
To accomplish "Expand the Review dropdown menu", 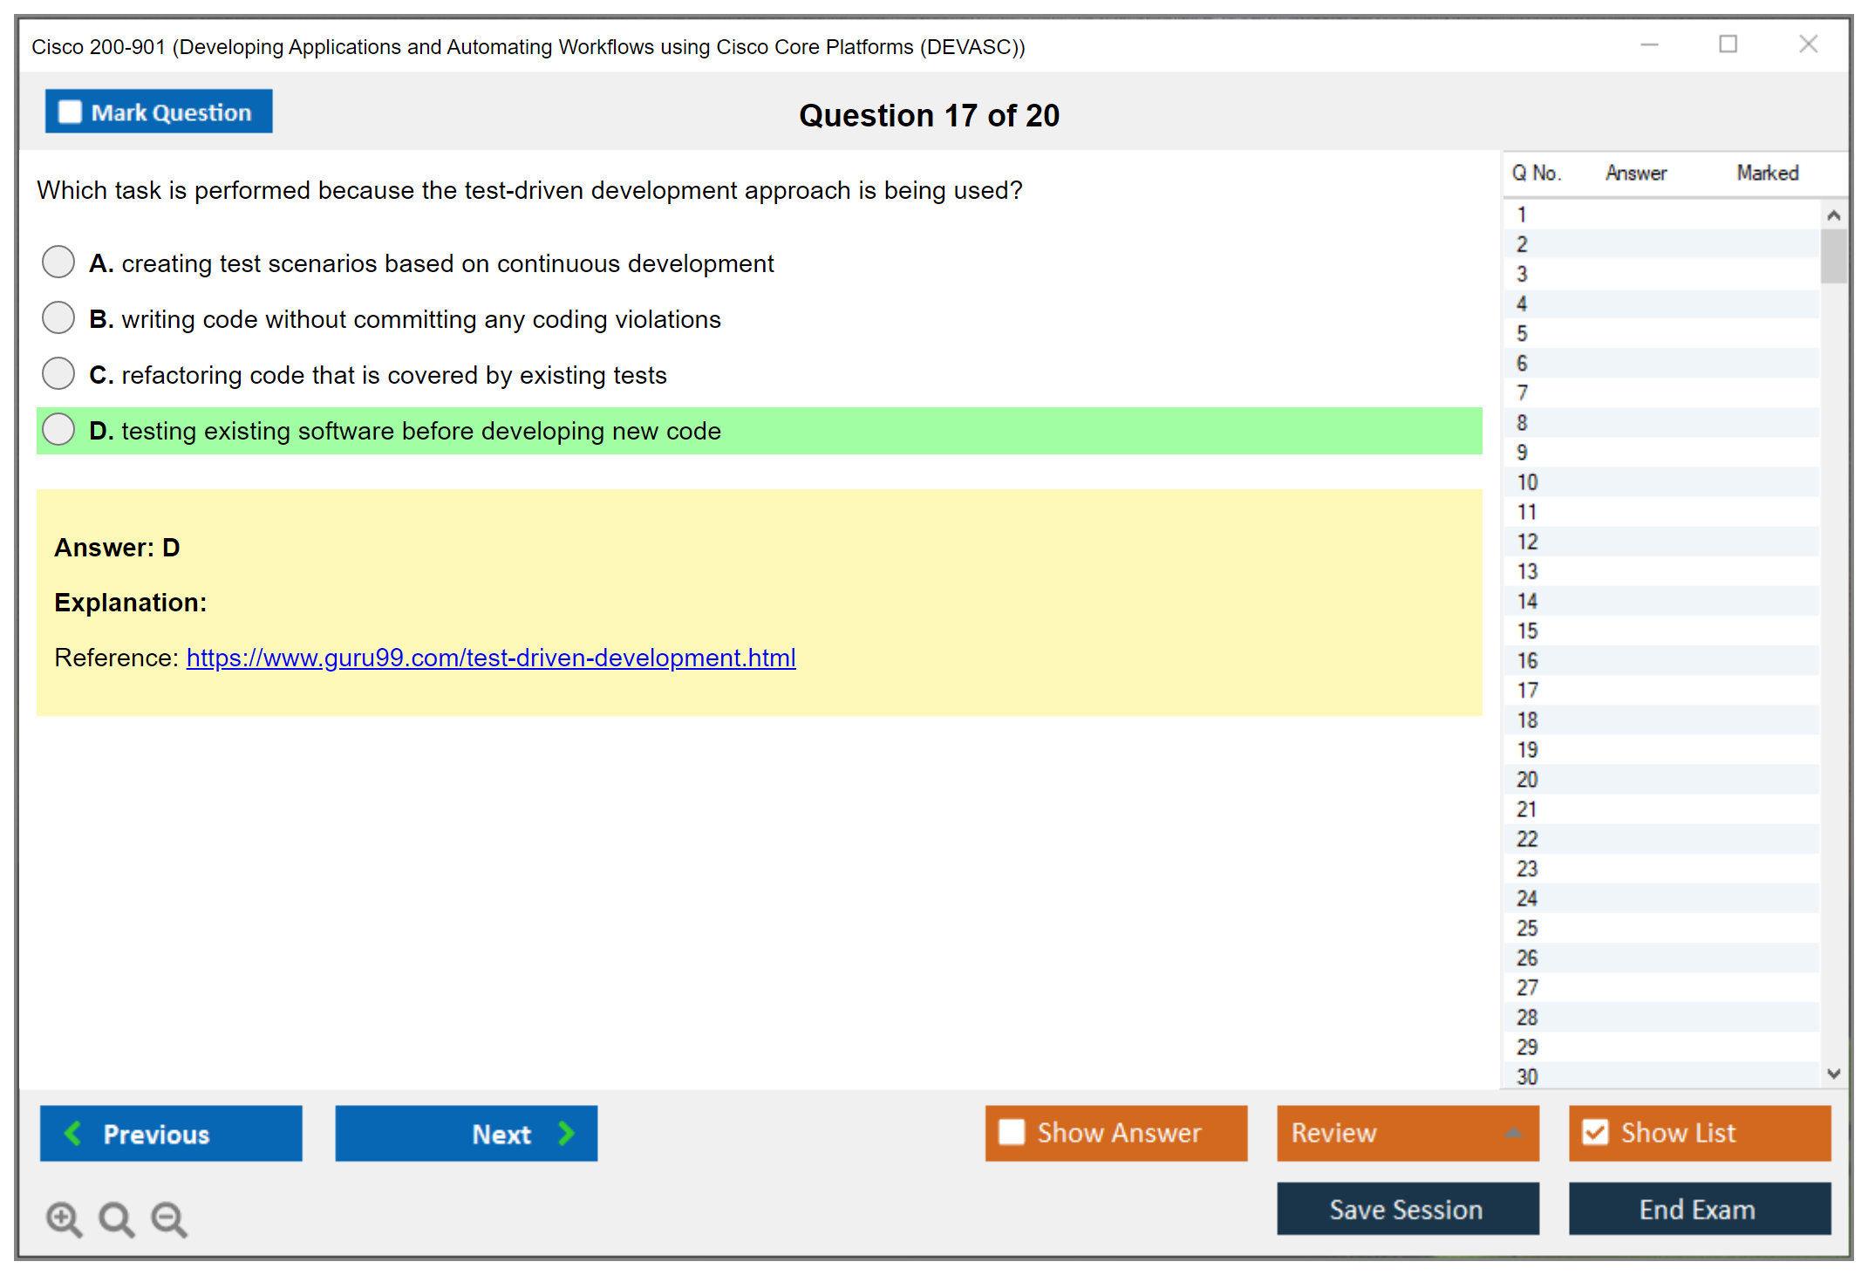I will point(1513,1132).
